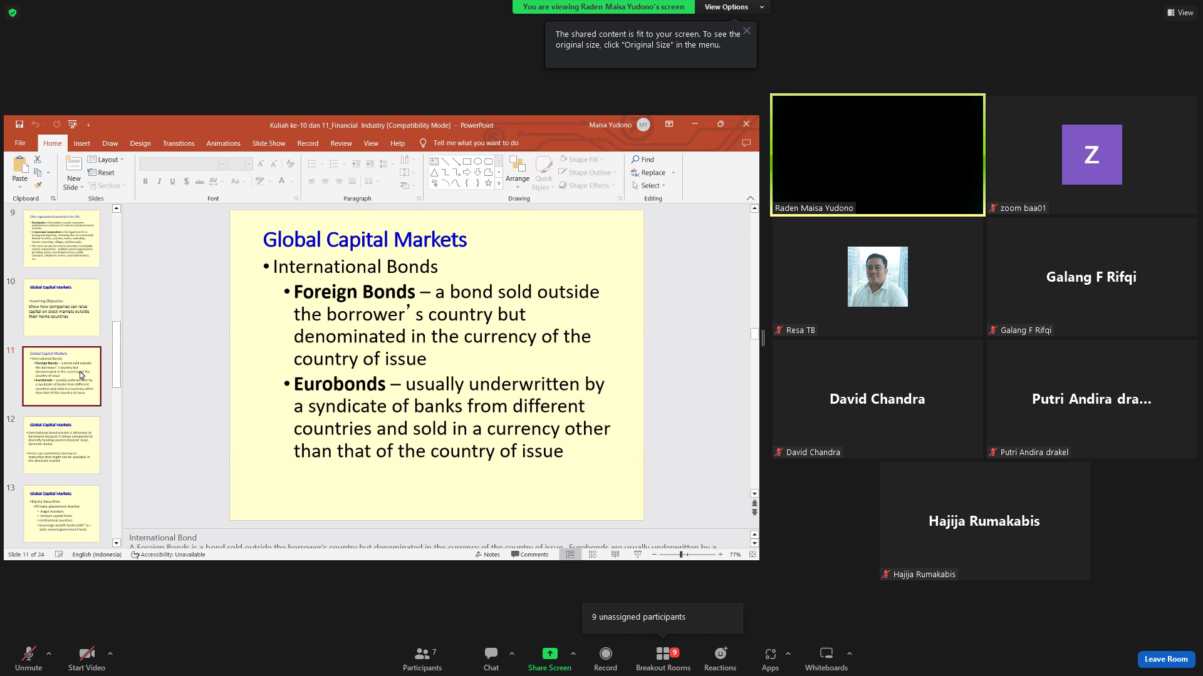
Task: Toggle Underline formatting button
Action: pos(172,182)
